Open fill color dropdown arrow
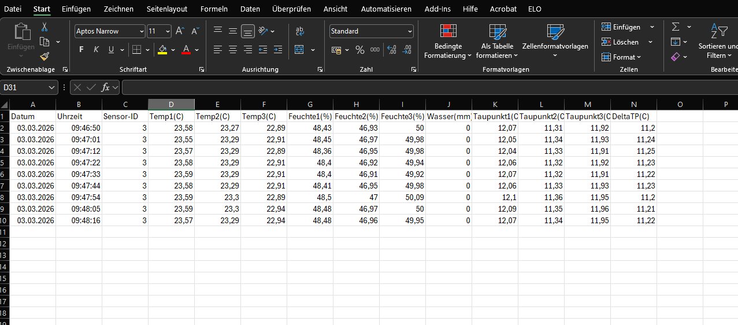Screen dimensions: 738x325 click(174, 50)
